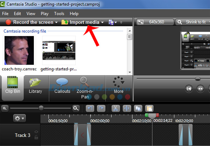Open the View menu
This screenshot has width=210, height=146.
point(31,14)
